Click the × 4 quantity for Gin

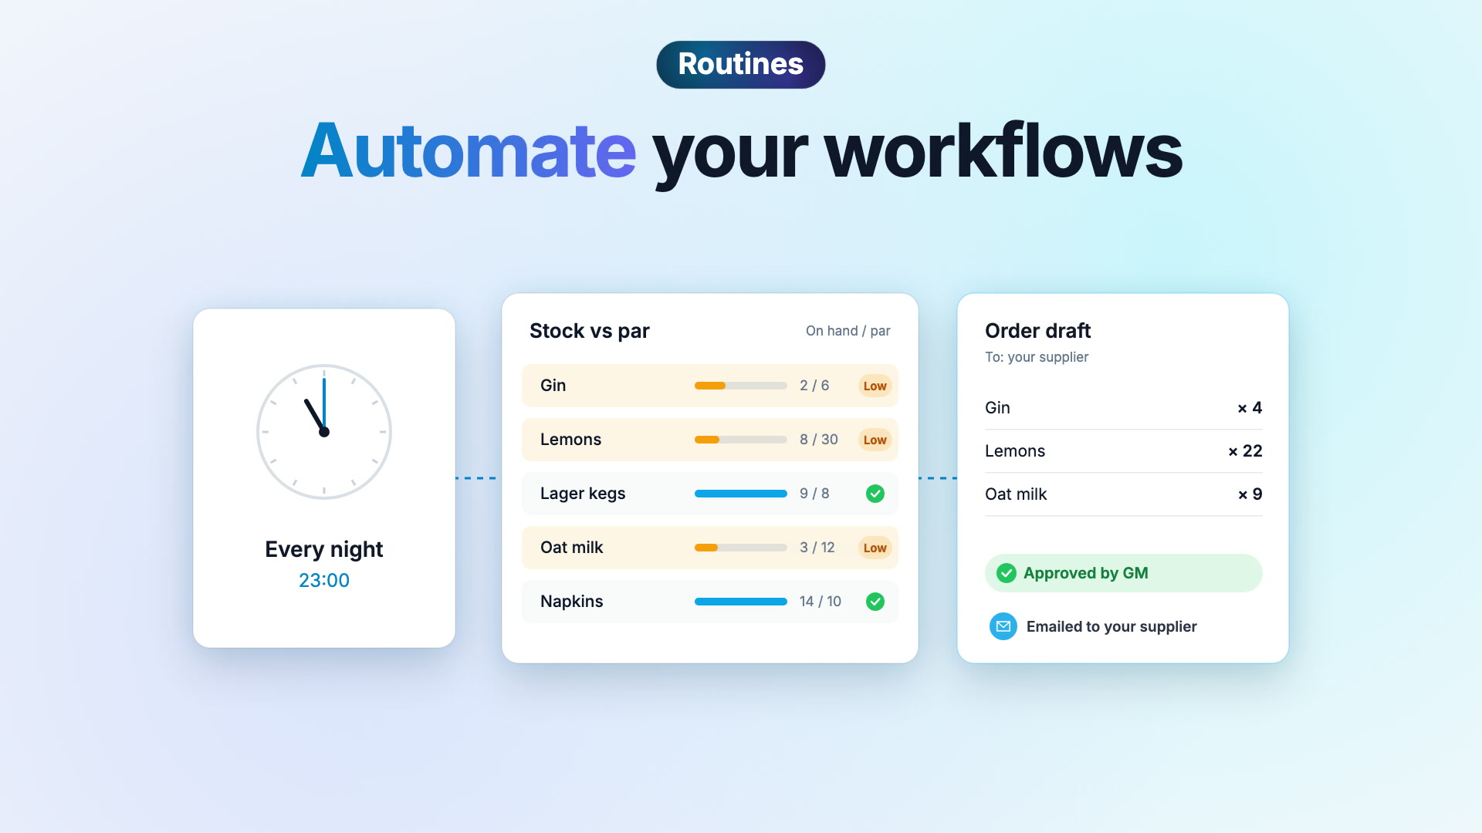(x=1250, y=408)
